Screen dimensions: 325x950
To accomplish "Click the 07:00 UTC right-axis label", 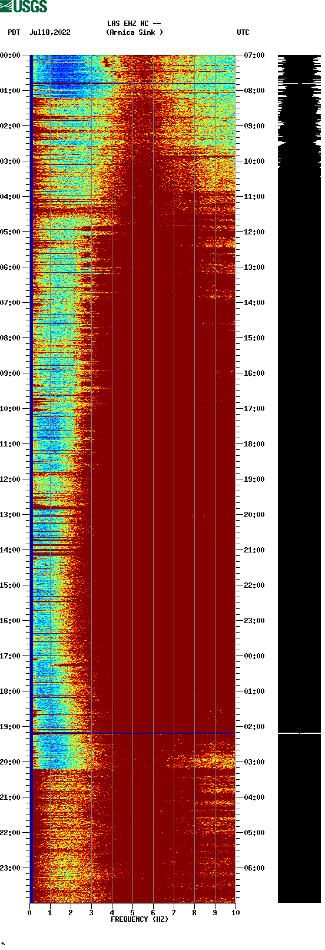I will pyautogui.click(x=254, y=55).
